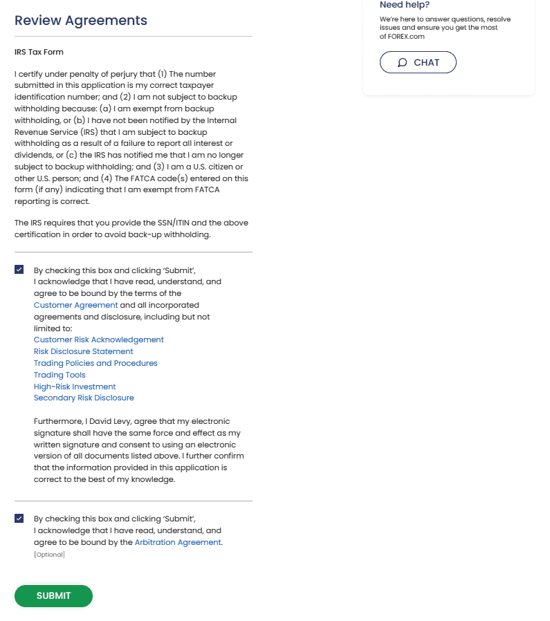This screenshot has width=550, height=621.
Task: Click the Trading Tools link
Action: (x=59, y=375)
